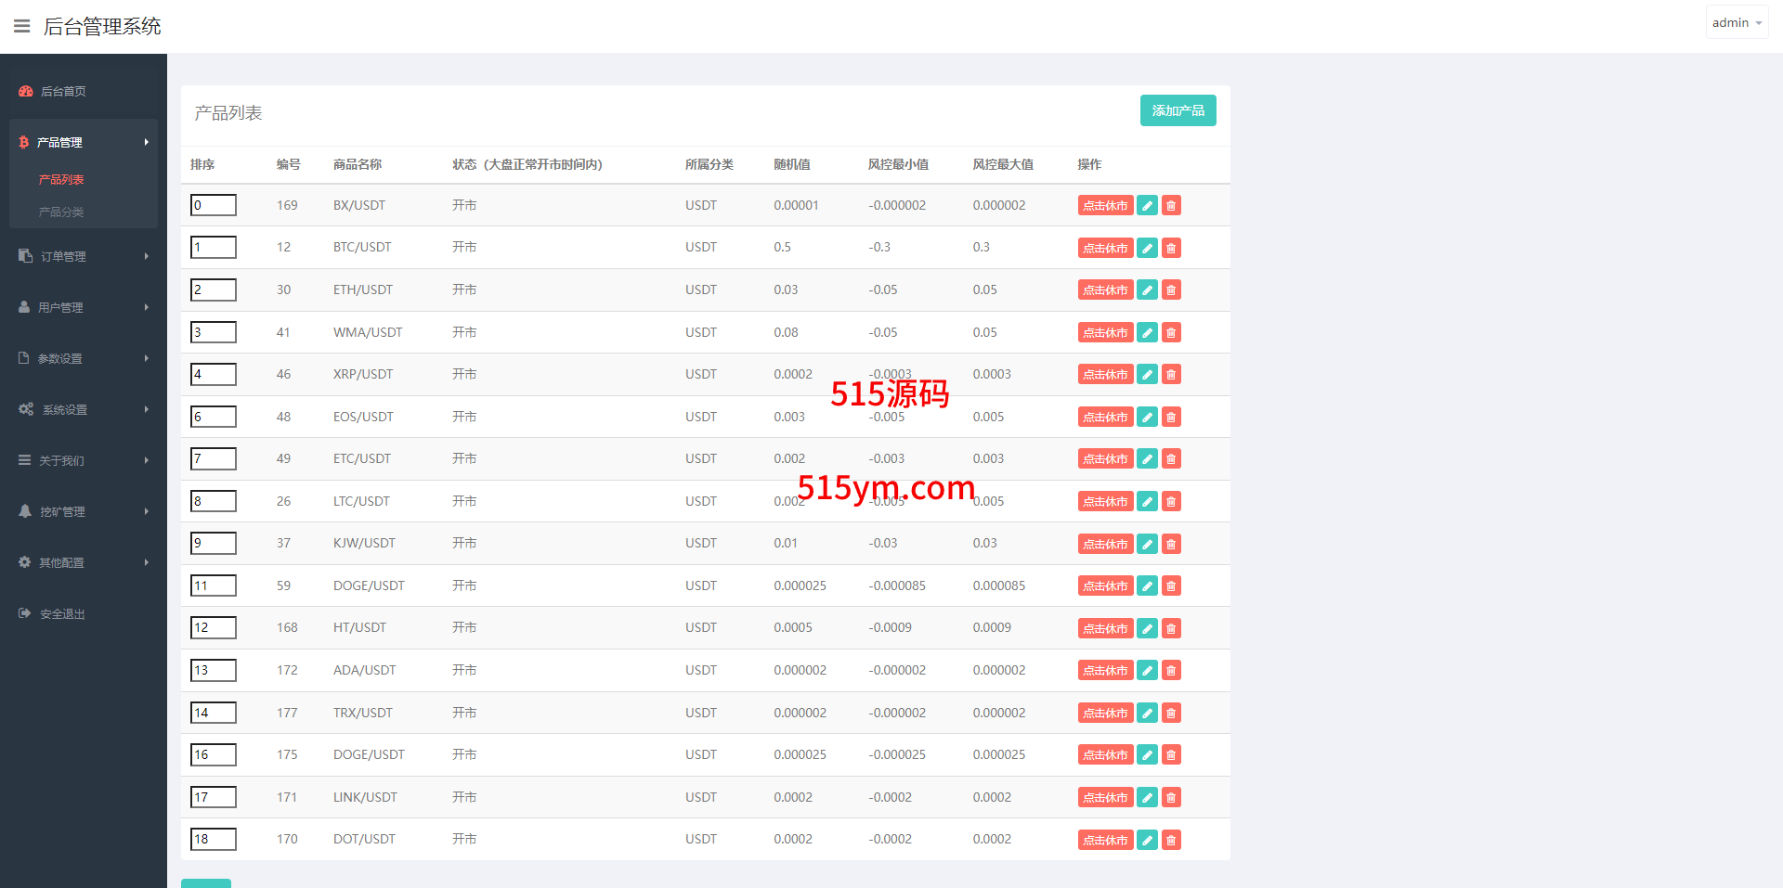Viewport: 1783px width, 888px height.
Task: Expand the 订单管理 sidebar menu
Action: (83, 256)
